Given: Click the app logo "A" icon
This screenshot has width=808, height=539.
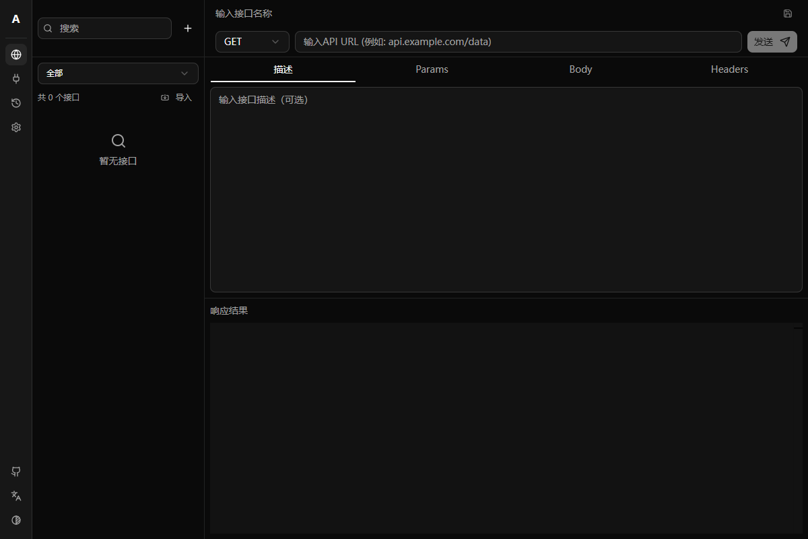Looking at the screenshot, I should (x=16, y=19).
